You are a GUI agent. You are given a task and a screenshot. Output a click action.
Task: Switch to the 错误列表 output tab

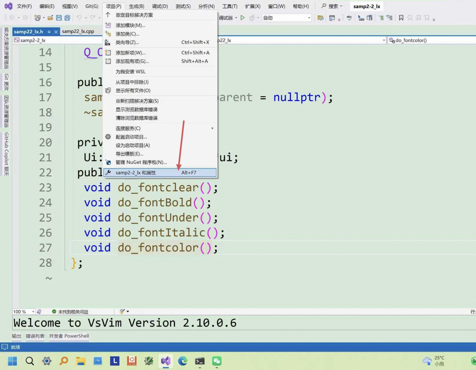pos(35,336)
